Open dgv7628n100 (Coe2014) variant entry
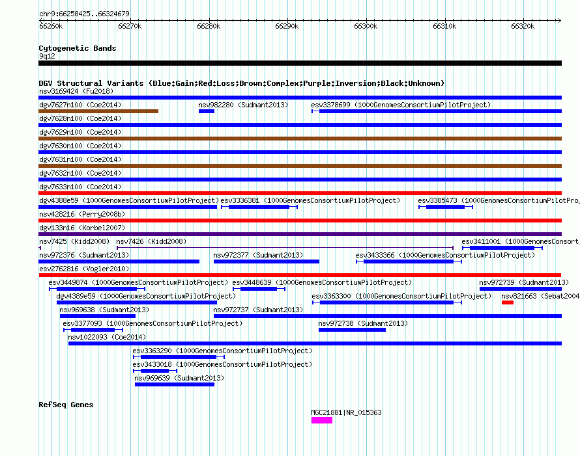 click(x=80, y=118)
